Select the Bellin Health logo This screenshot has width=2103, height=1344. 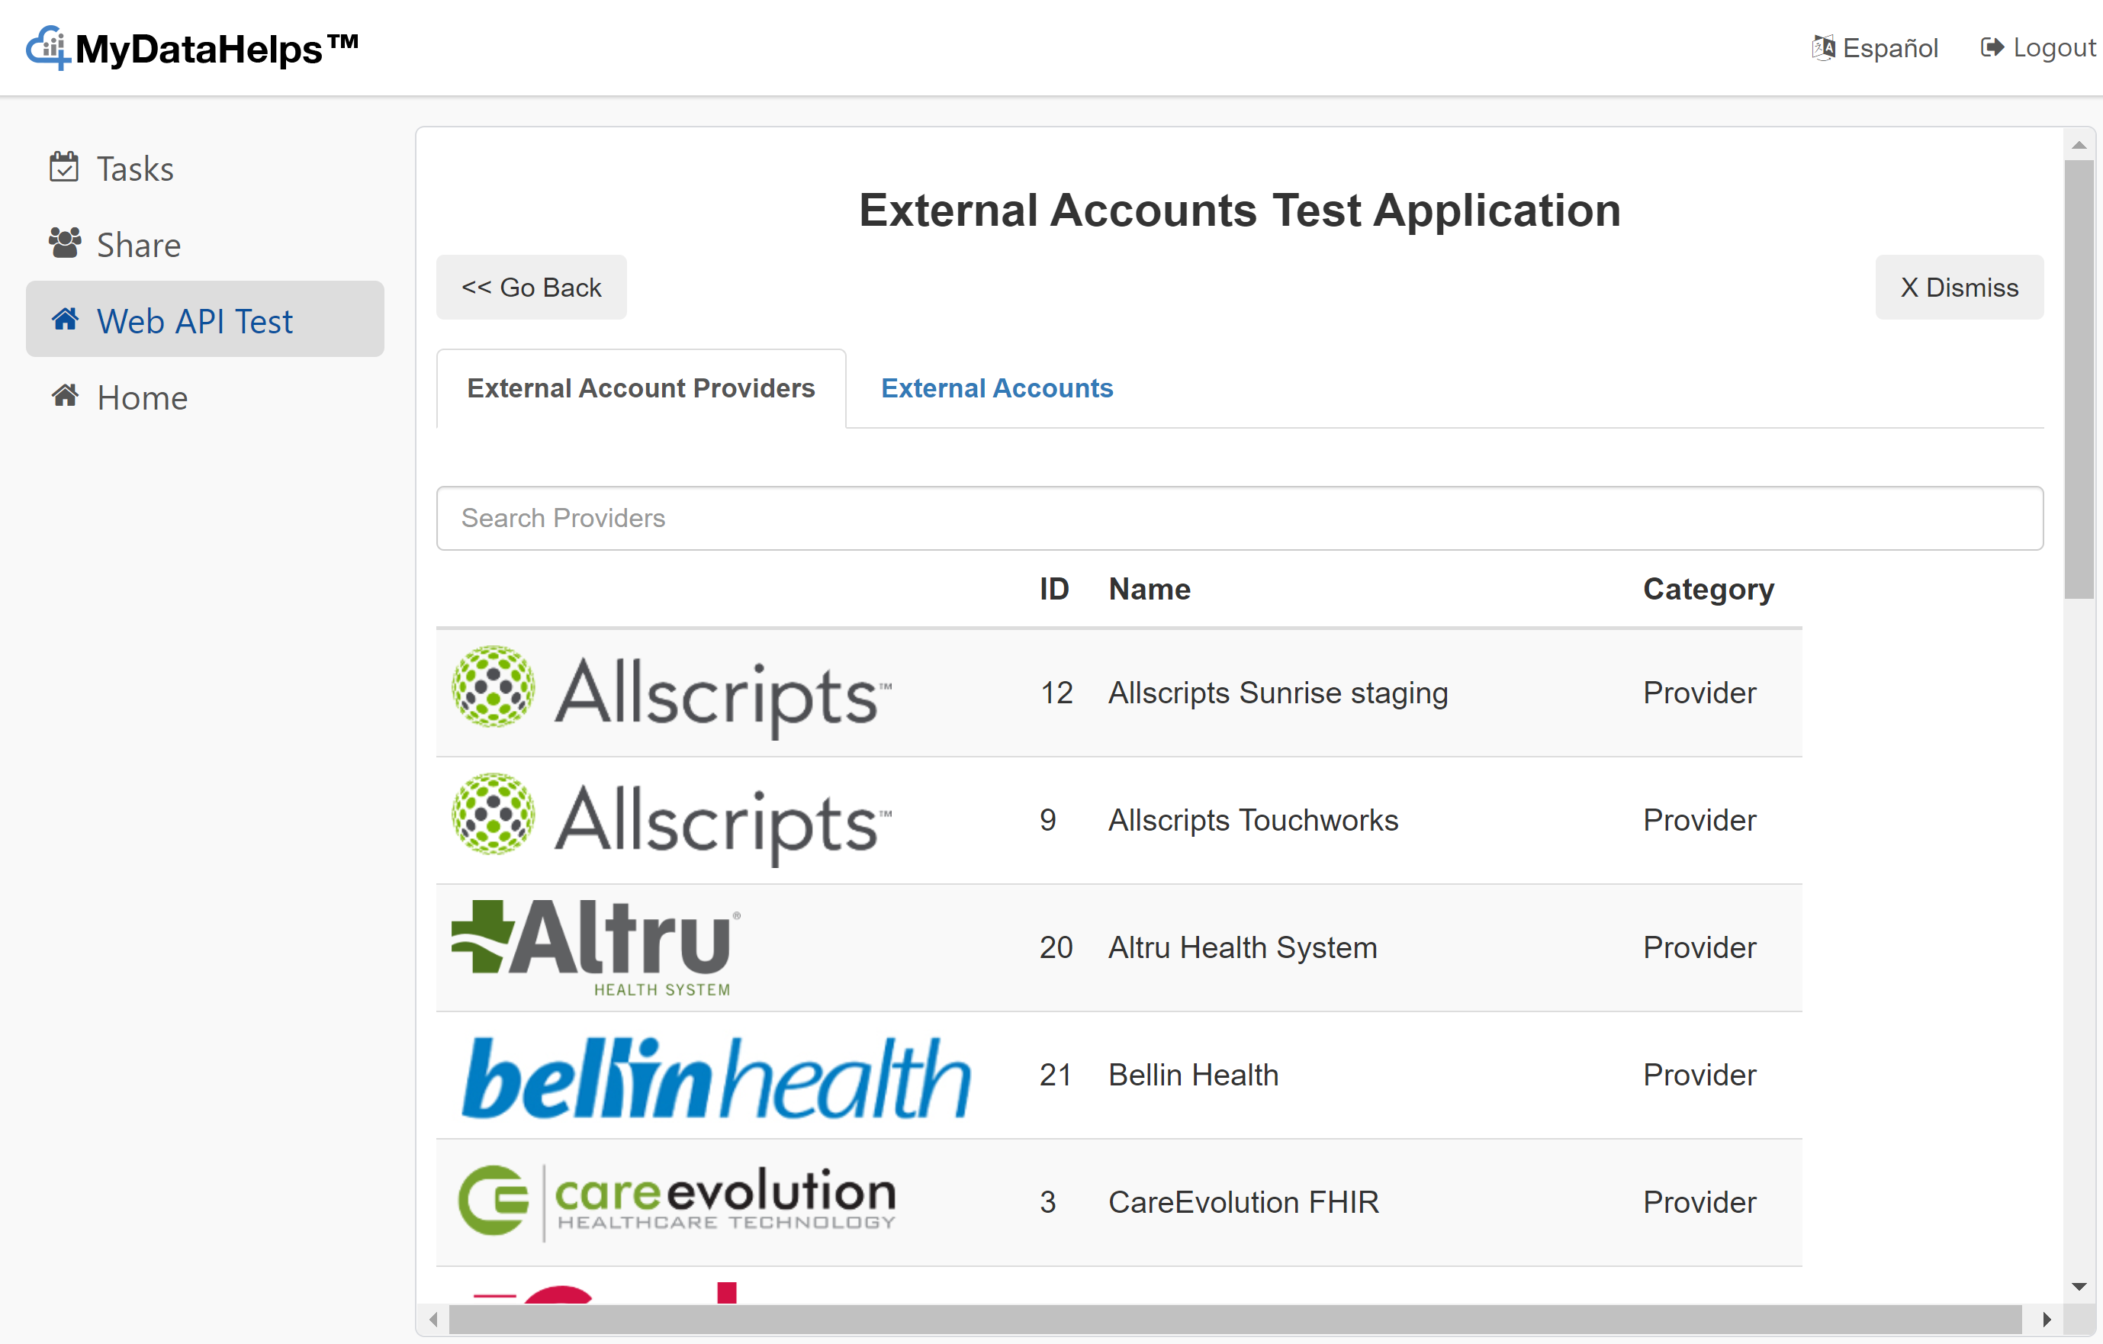[715, 1076]
